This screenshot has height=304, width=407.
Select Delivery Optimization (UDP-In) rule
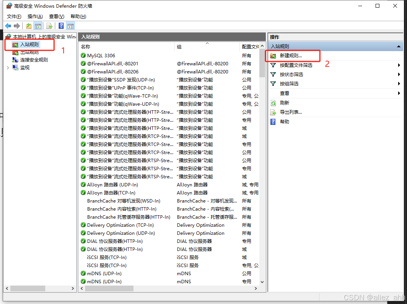click(x=121, y=233)
